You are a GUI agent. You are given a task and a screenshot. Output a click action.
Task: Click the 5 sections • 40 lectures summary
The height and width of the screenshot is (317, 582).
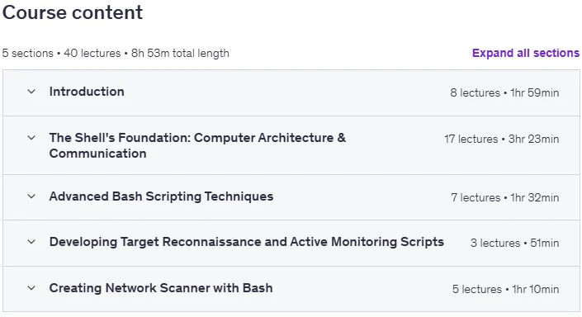[x=61, y=53]
